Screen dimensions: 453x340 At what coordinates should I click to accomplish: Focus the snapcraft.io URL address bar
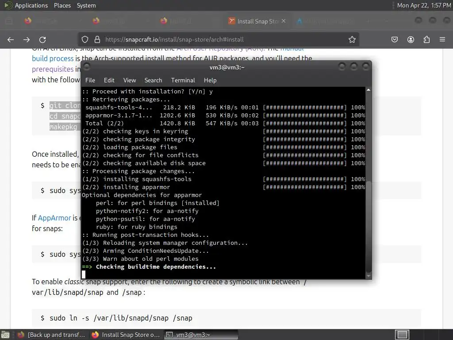click(219, 39)
